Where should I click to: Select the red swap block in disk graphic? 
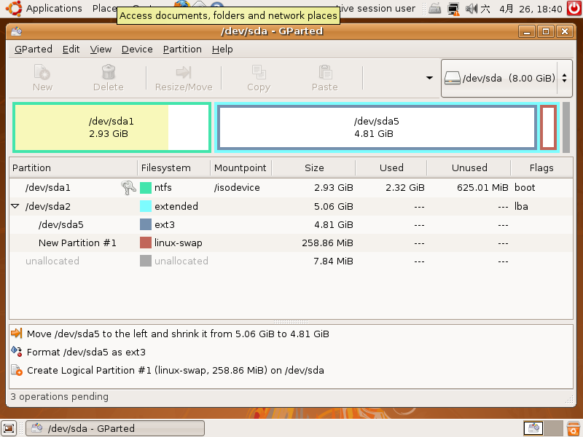[549, 127]
